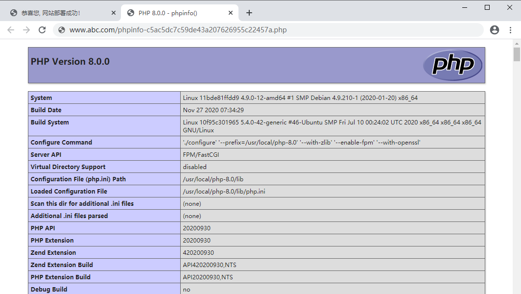
Task: Open a new tab with plus button
Action: 249,13
